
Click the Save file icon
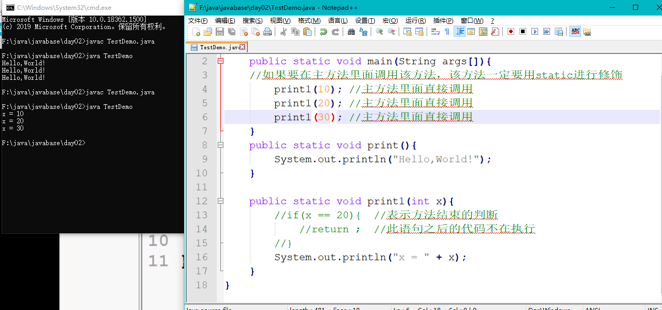point(220,32)
